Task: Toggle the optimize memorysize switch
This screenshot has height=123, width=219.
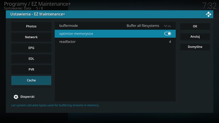Action: [x=168, y=34]
